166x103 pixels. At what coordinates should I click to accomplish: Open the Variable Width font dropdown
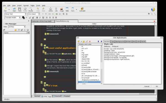coord(13,18)
